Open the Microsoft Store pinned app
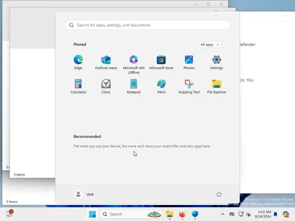 pyautogui.click(x=161, y=62)
